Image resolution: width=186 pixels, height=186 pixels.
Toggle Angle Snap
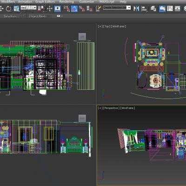(x=74, y=8)
